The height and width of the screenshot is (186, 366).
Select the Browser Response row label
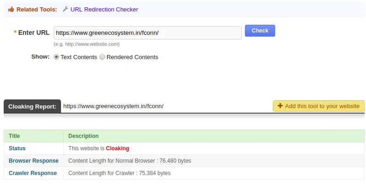pyautogui.click(x=33, y=161)
